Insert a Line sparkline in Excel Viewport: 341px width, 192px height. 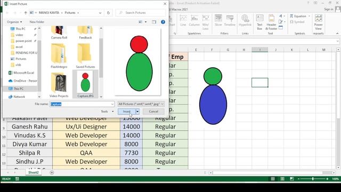tap(183, 20)
